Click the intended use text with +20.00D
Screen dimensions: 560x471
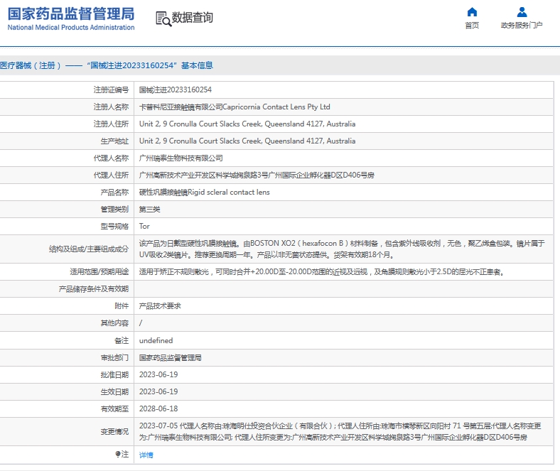pyautogui.click(x=322, y=272)
